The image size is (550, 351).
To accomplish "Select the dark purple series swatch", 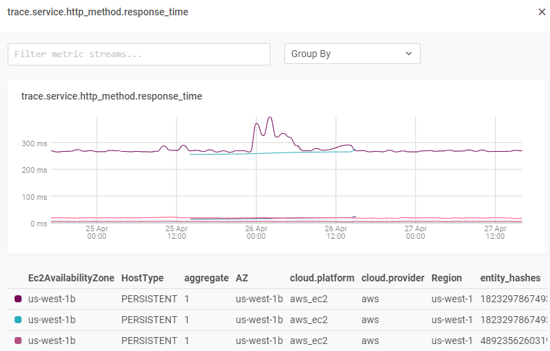I will click(18, 299).
